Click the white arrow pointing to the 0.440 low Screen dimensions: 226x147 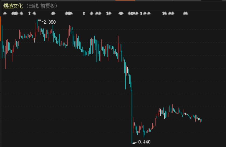point(135,142)
